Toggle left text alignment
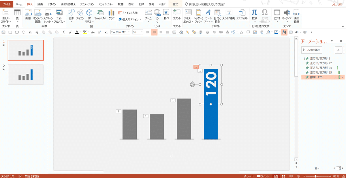The width and height of the screenshot is (346, 178). [148, 32]
